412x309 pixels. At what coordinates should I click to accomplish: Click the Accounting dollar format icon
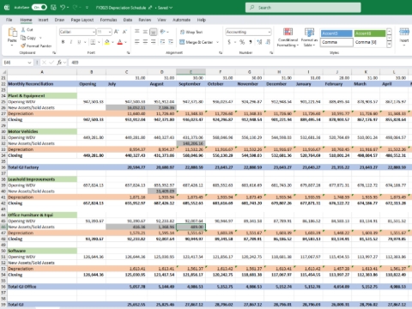point(229,42)
